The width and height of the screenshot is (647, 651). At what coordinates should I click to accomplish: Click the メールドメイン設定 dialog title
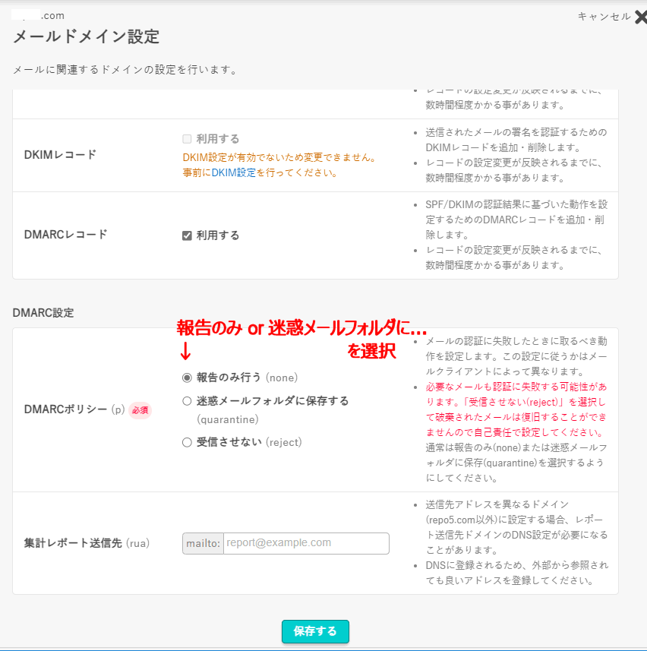(86, 36)
